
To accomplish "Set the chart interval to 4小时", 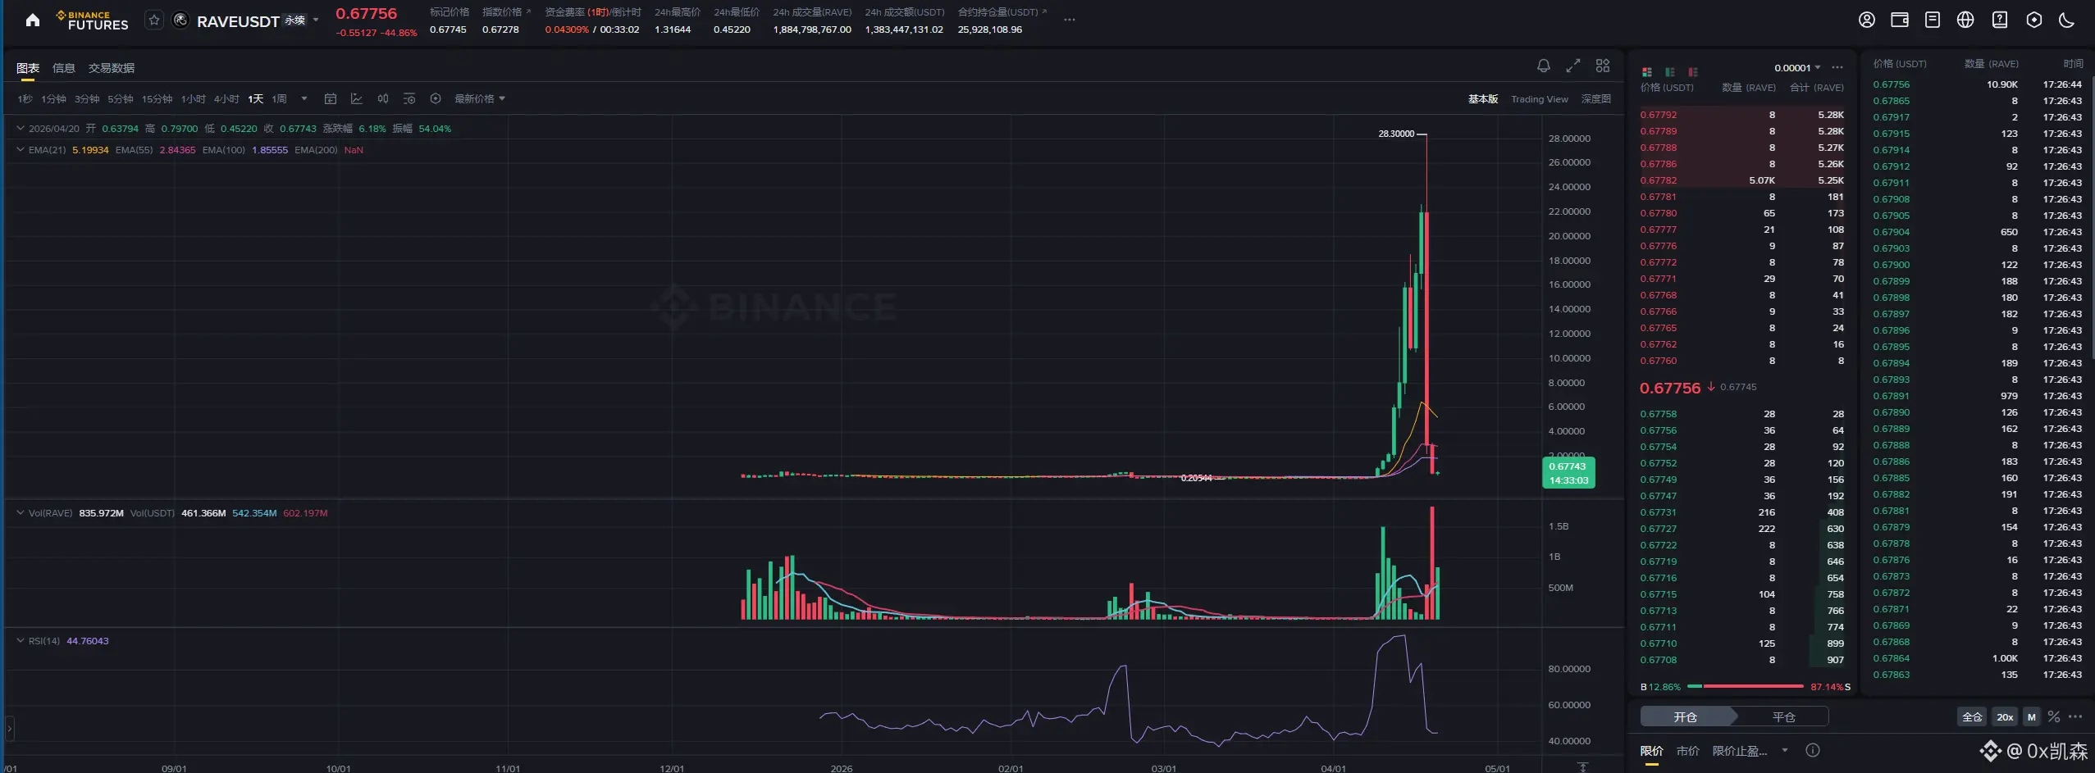I will click(x=226, y=98).
